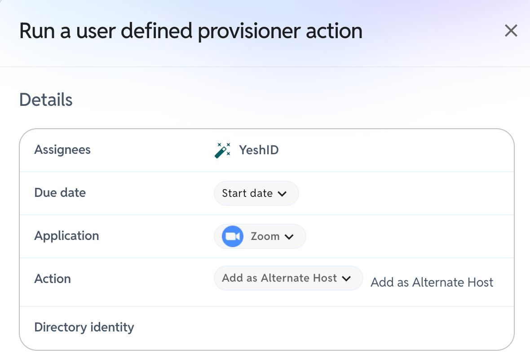Click the Zoom label text in Application selector
The height and width of the screenshot is (357, 530).
coord(265,236)
